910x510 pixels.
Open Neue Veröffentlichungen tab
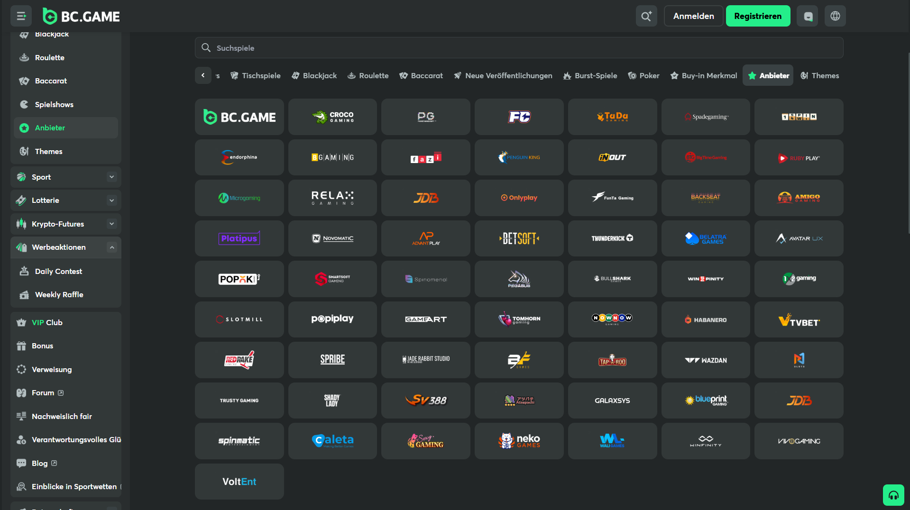pos(503,76)
